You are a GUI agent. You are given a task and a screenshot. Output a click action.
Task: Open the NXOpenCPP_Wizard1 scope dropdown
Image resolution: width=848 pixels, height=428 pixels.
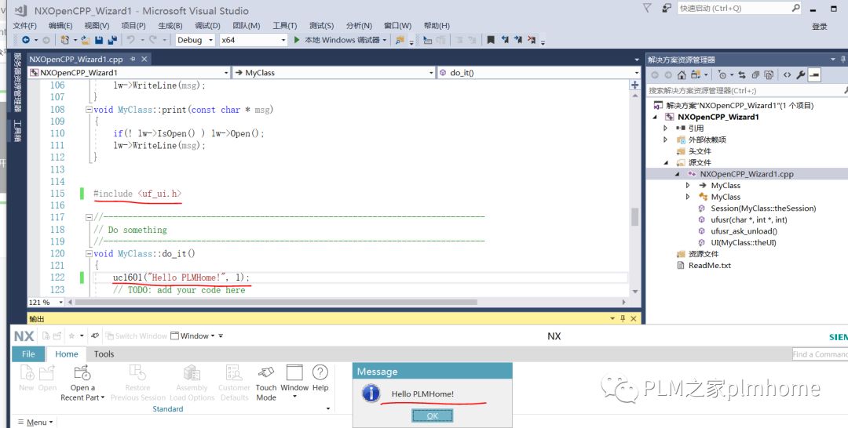click(x=130, y=72)
